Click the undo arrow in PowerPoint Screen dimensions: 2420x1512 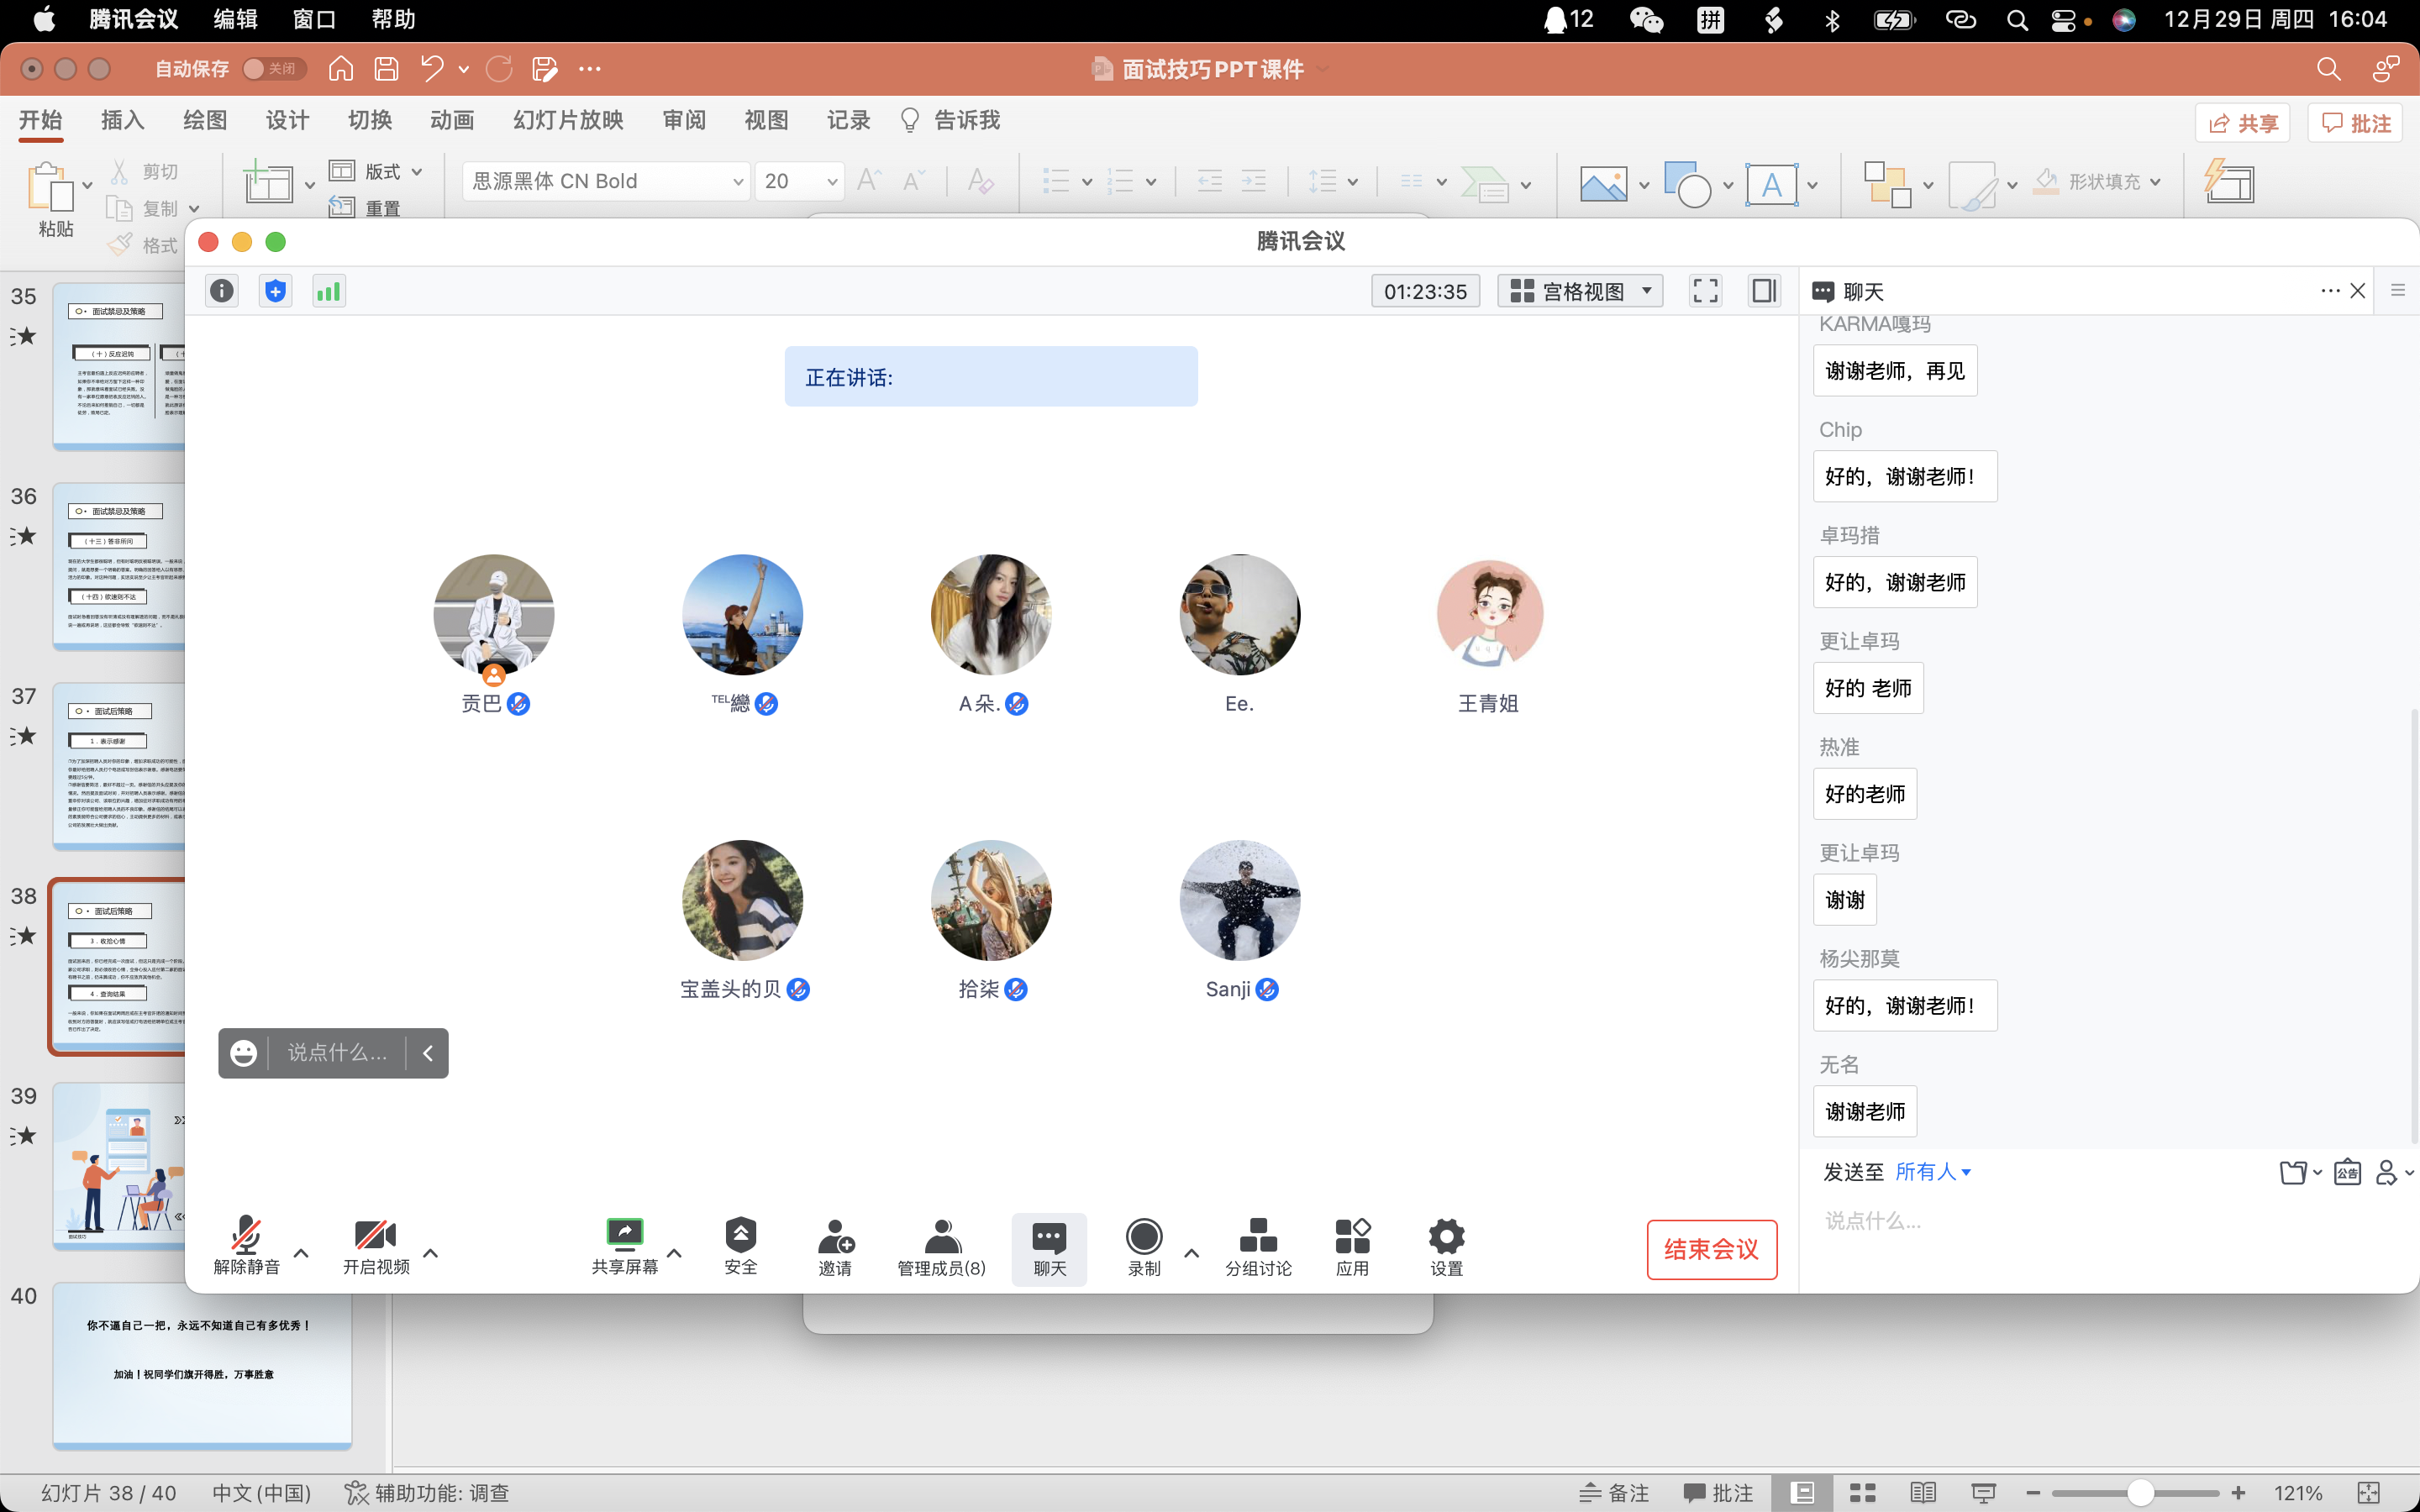coord(432,68)
